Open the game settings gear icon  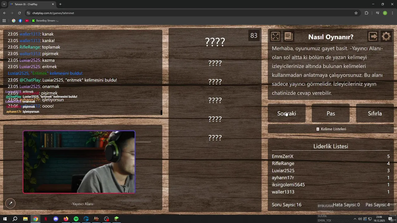pos(386,37)
